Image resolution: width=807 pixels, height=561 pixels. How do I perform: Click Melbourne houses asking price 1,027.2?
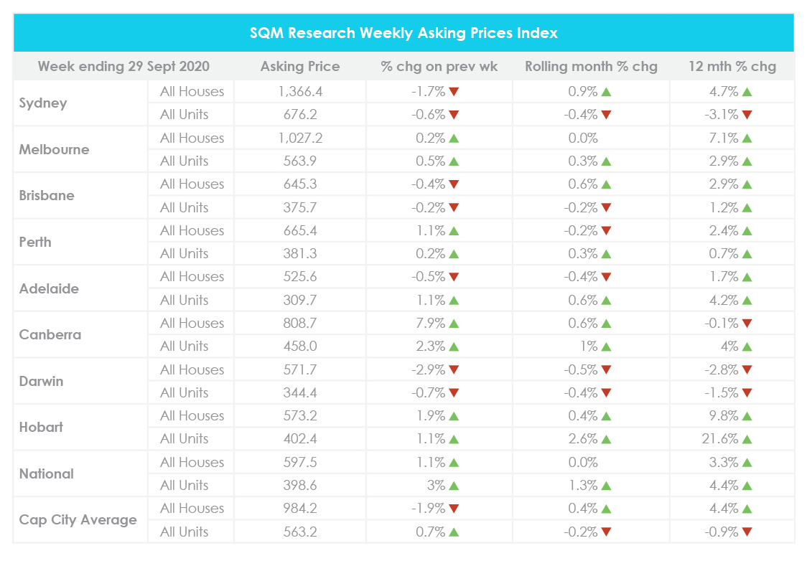click(x=300, y=138)
